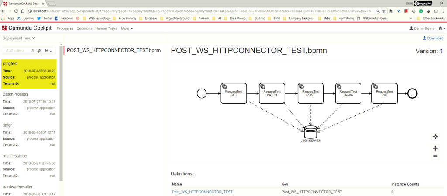Expand the bookmarks overflow chevron
447x196 pixels.
pos(411,18)
